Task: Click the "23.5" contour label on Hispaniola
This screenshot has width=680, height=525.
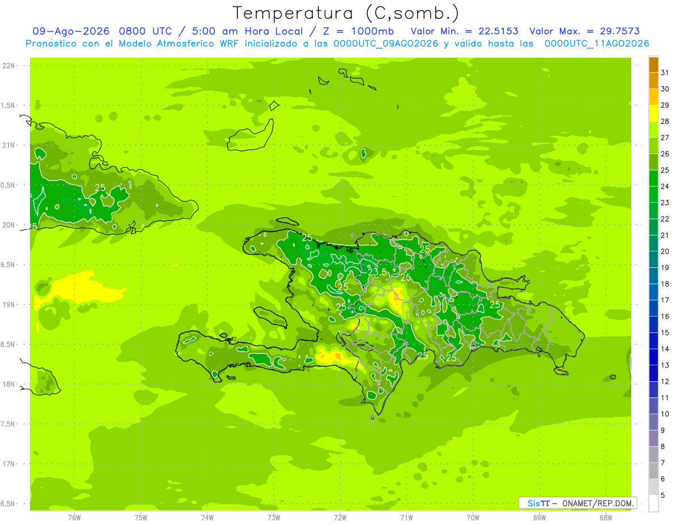Action: pos(377,272)
